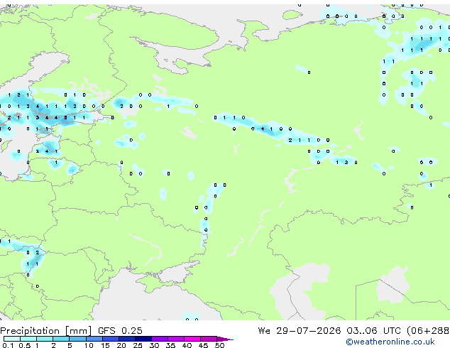This screenshot has width=450, height=348.
Task: Select the 30–35 mm purple legend swatch
Action: (159, 339)
